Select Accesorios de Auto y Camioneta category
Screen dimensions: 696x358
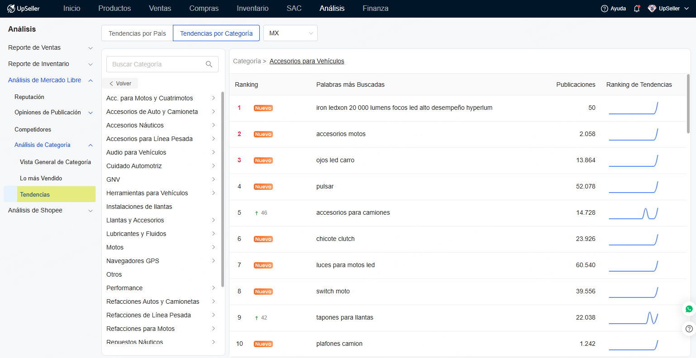[152, 112]
